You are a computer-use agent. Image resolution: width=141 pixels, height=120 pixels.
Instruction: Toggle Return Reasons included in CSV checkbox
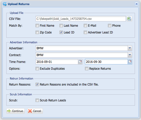click(x=37, y=84)
